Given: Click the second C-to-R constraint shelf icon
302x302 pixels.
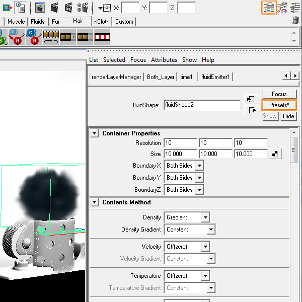Looking at the screenshot, I should (x=34, y=37).
